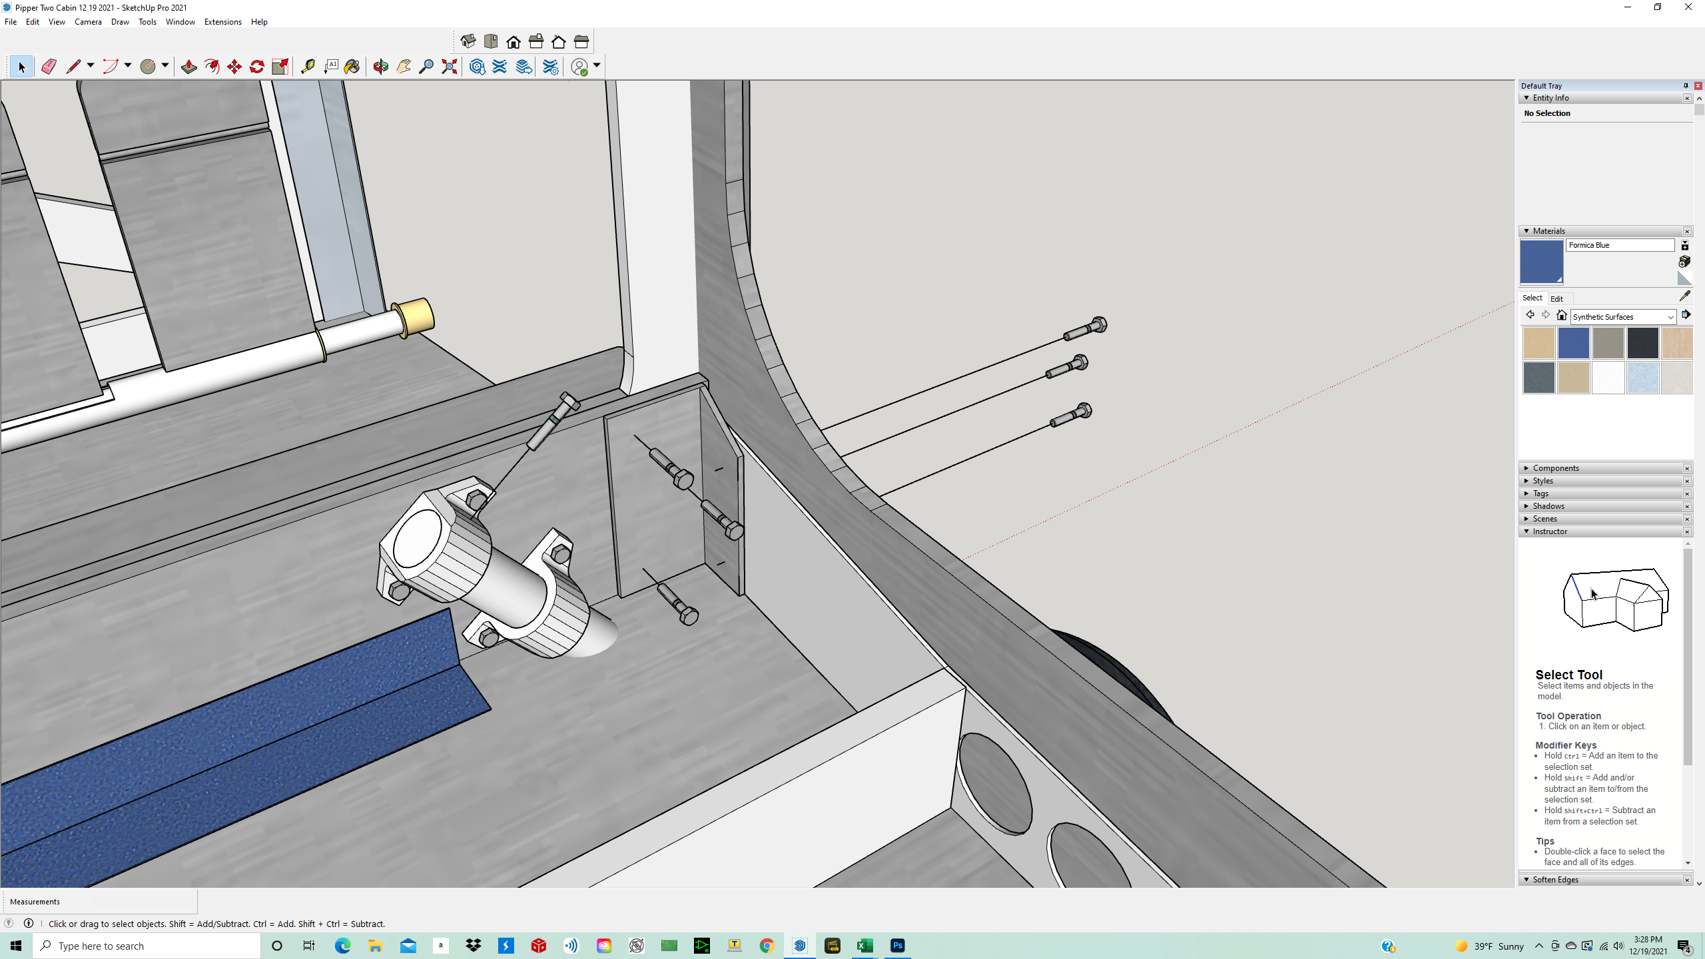Activate the Orbit camera tool
Viewport: 1705px width, 959px height.
[x=381, y=67]
